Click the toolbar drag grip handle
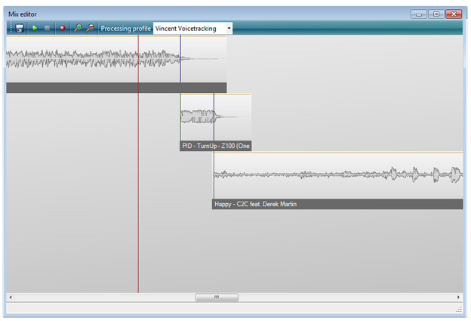471x321 pixels. (x=10, y=28)
